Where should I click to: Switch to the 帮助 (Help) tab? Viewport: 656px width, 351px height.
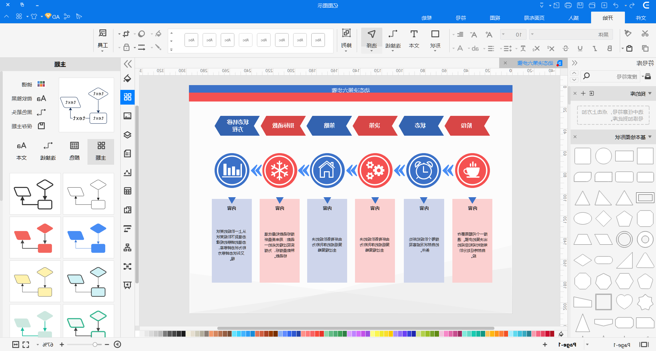[427, 18]
